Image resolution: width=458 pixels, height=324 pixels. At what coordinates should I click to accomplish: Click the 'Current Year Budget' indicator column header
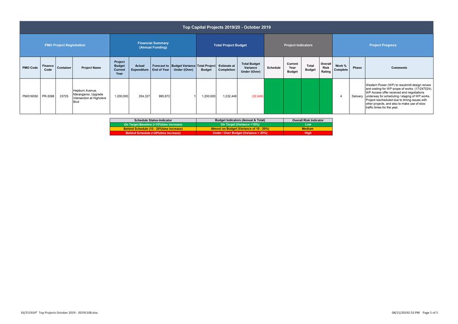coord(292,68)
